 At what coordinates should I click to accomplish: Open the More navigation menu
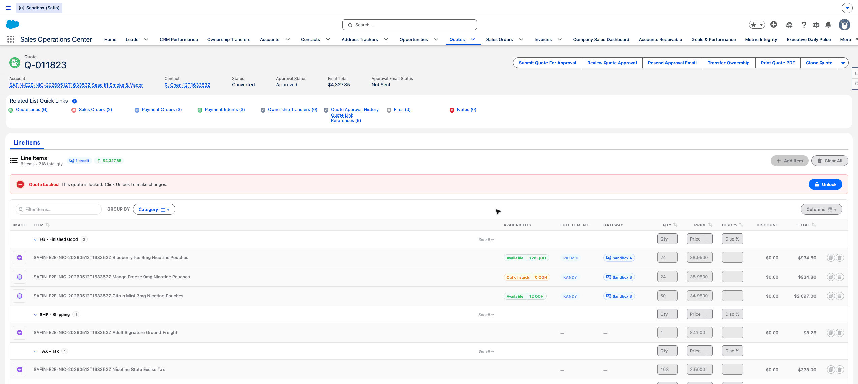(x=849, y=39)
